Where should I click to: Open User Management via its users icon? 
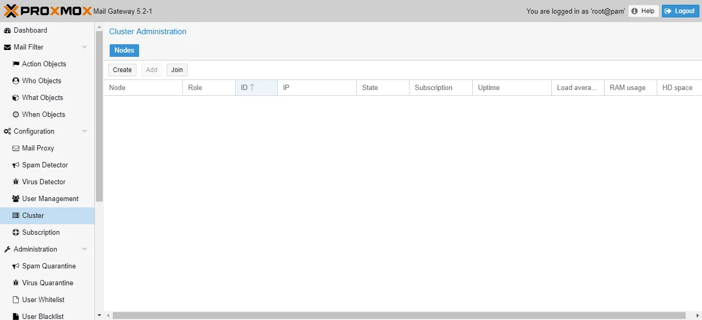click(x=15, y=198)
